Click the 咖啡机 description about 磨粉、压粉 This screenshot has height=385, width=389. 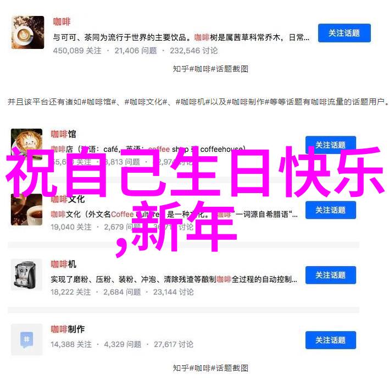coord(174,279)
